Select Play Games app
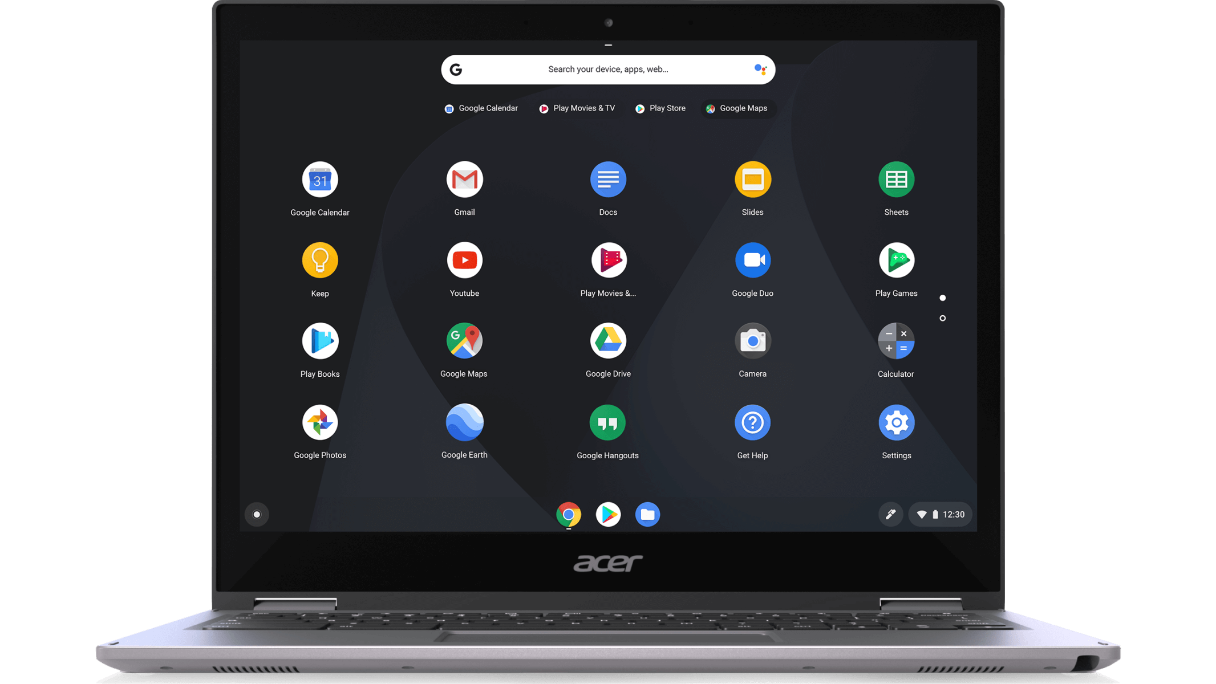Image resolution: width=1216 pixels, height=684 pixels. pos(896,260)
